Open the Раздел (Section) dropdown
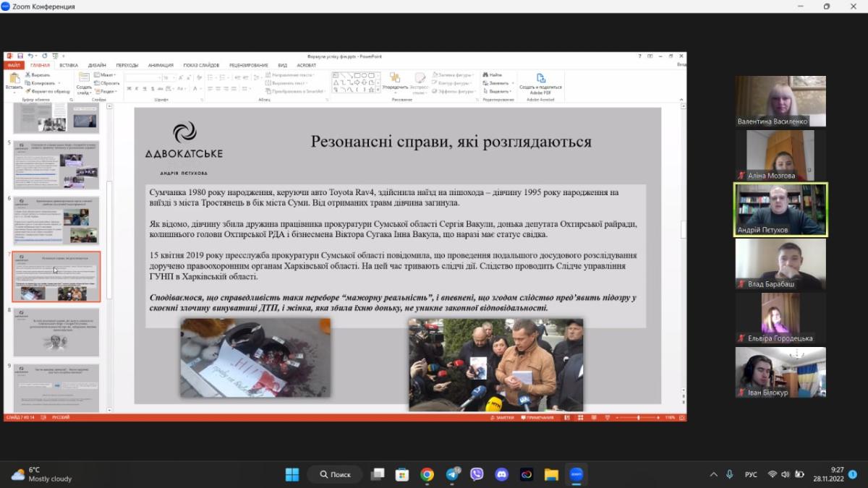 coord(106,91)
